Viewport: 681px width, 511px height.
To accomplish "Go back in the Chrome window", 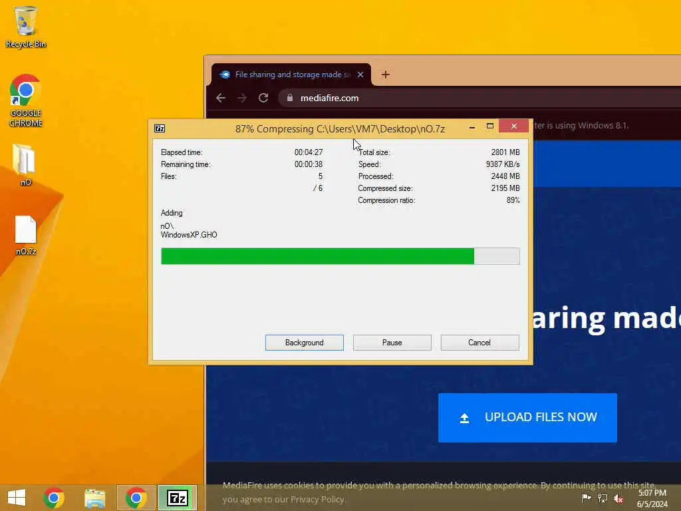I will [221, 98].
